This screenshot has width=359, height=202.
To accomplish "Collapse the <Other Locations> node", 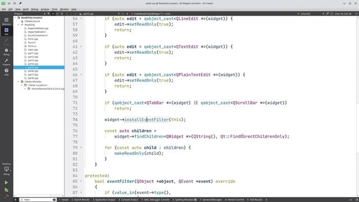I will pos(22,85).
